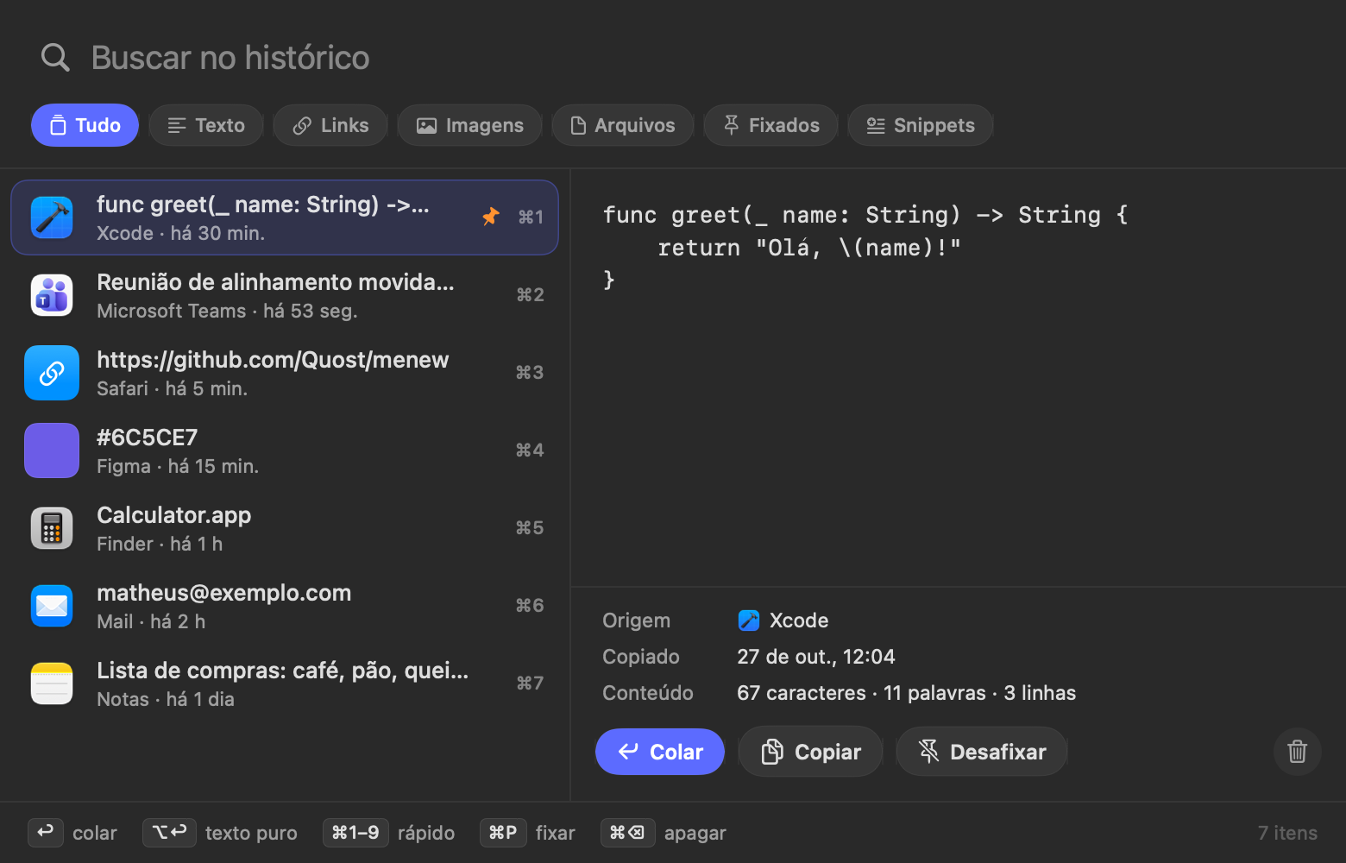
Task: Open the Arquivos filter tab
Action: (x=622, y=125)
